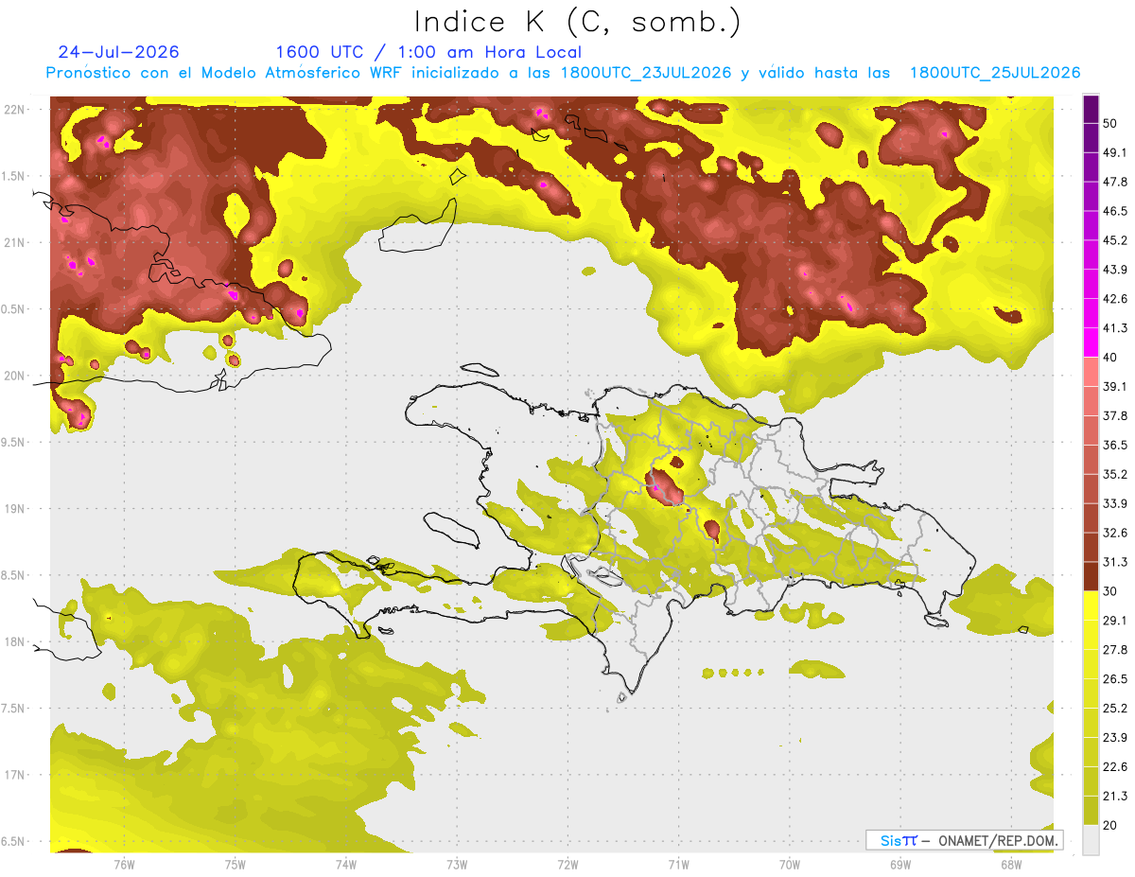This screenshot has width=1135, height=877.
Task: Click the 'Indice K (C, somb.)' map title
Action: click(x=577, y=23)
